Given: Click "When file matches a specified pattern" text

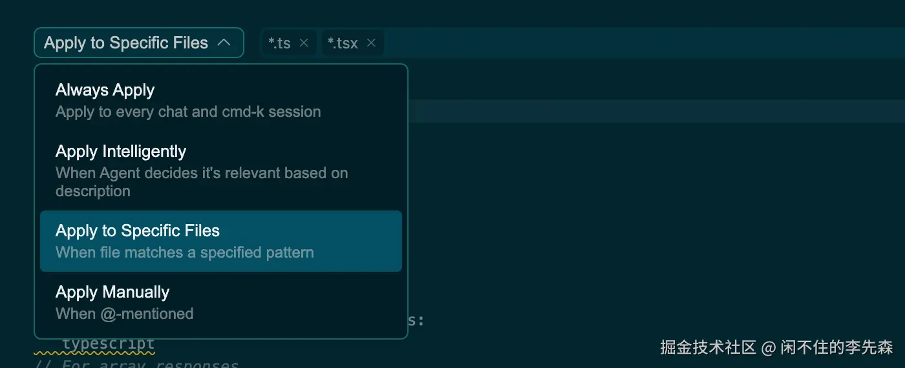Looking at the screenshot, I should [x=185, y=252].
